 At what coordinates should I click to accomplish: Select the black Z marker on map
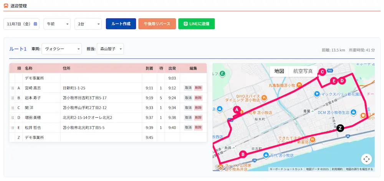[x=339, y=128]
